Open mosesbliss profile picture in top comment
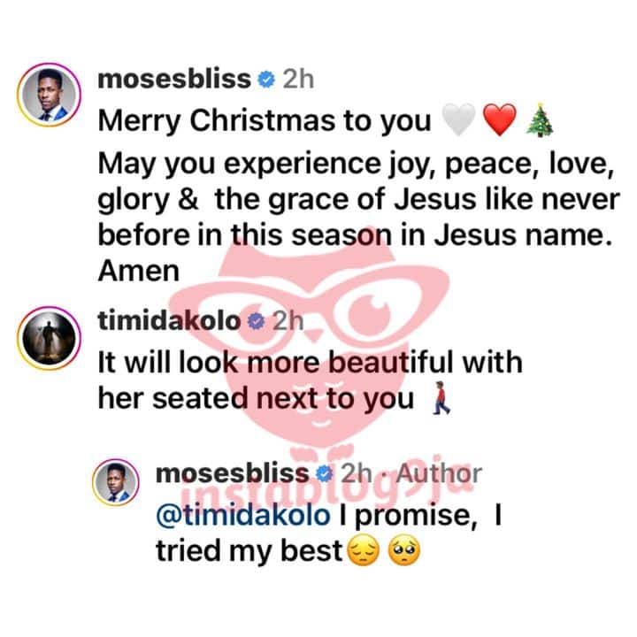The width and height of the screenshot is (637, 637). pos(50,95)
